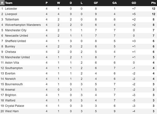Click on Sheffield United team name
The width and height of the screenshot is (157, 114).
[x=15, y=41]
